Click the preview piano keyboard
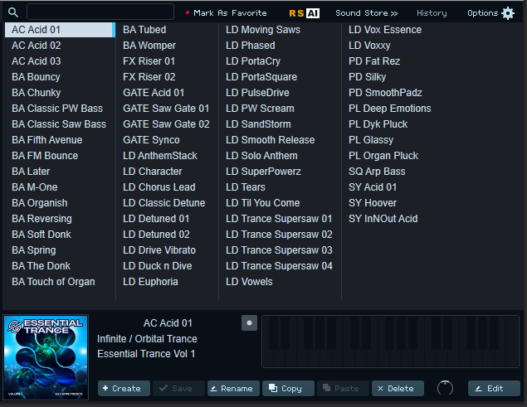527x407 pixels. coord(390,342)
